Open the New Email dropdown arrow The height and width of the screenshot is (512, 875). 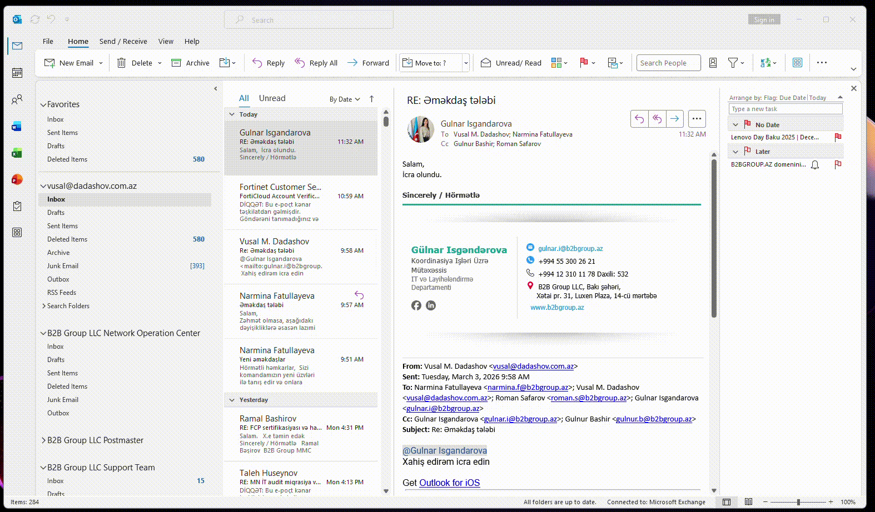(101, 63)
